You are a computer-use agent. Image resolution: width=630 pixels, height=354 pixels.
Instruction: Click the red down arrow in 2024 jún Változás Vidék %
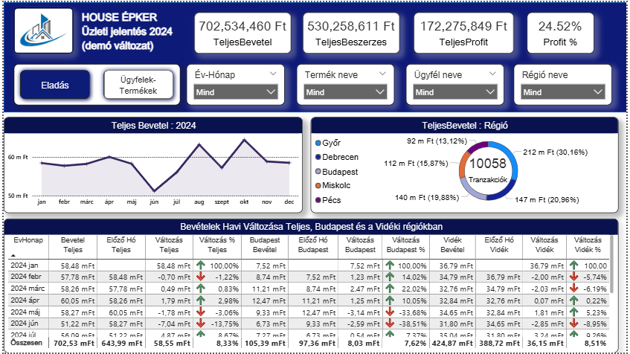coord(573,324)
